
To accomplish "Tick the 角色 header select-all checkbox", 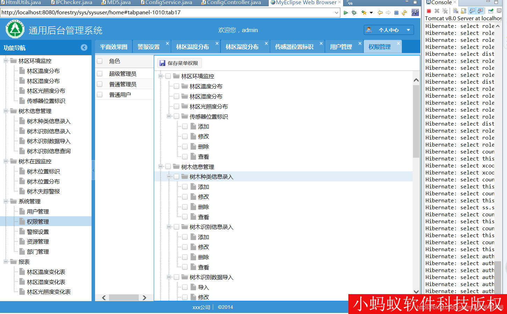I will 100,61.
